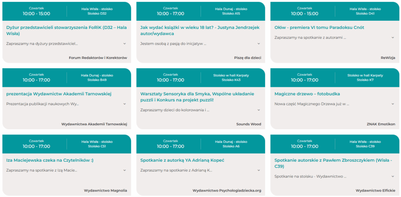Click the exhibitor name 'Sounds Wood'

point(248,124)
